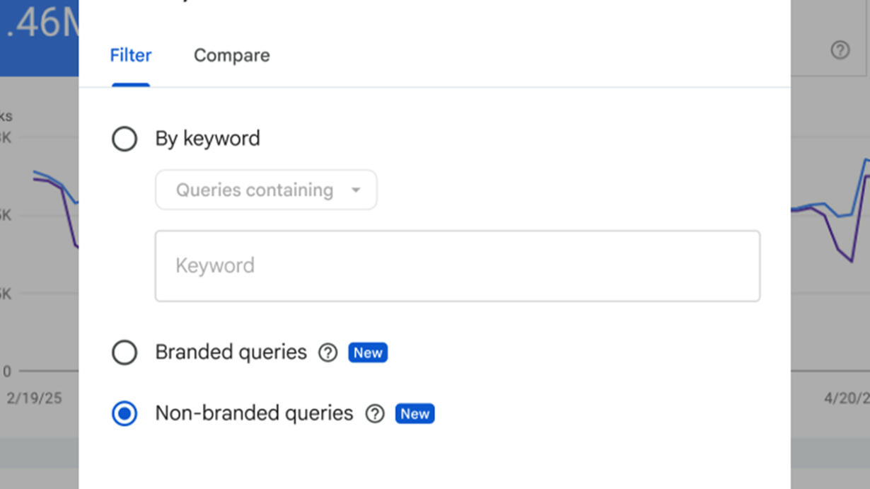Click the New badge beside Non-branded queries
Screen dimensions: 870x489
pyautogui.click(x=414, y=414)
